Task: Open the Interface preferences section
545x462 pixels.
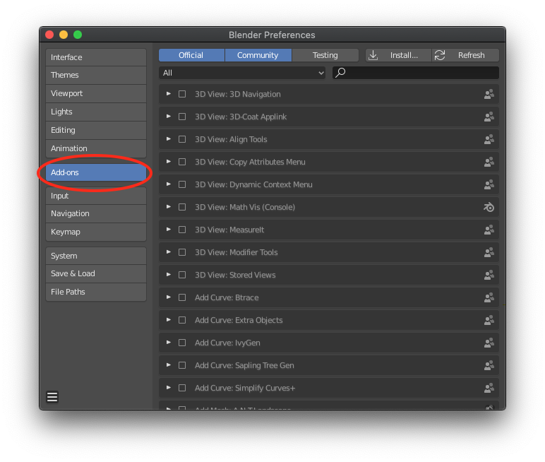Action: 96,57
